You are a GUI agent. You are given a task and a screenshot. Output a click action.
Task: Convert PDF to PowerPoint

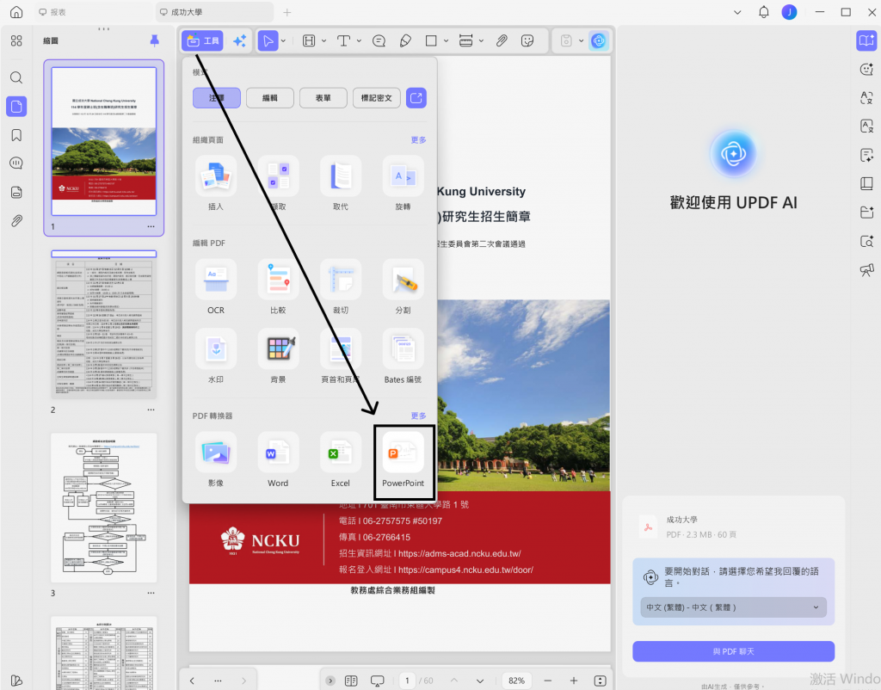[x=403, y=460]
